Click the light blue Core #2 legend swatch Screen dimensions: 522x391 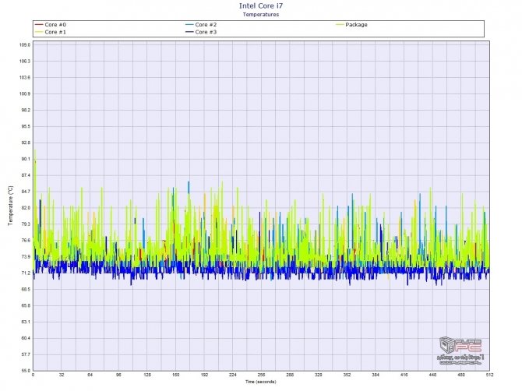[189, 25]
